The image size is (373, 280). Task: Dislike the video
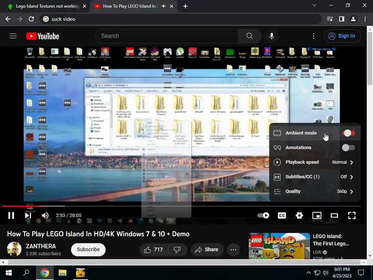point(177,249)
